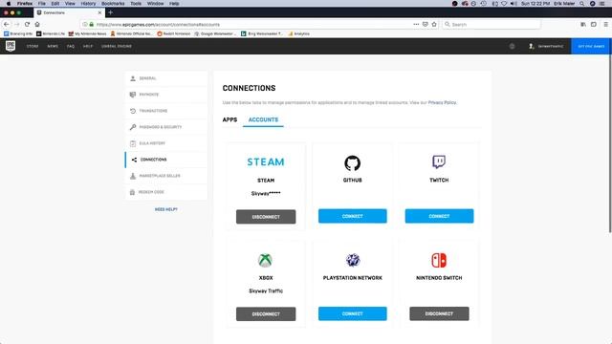Click the Marketplace Seller icon

click(133, 176)
